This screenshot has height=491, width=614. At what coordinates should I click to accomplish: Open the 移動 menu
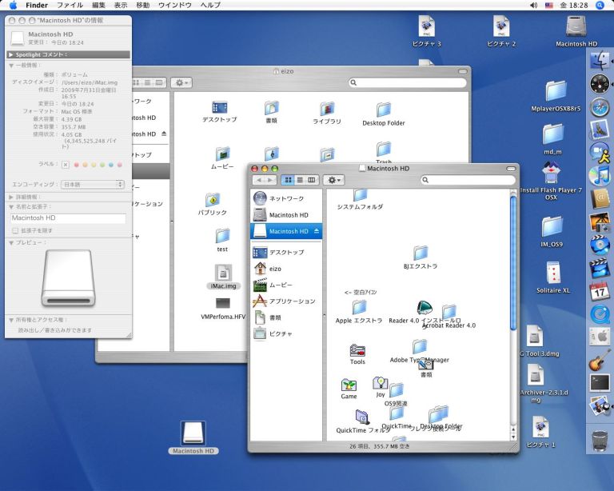click(142, 5)
